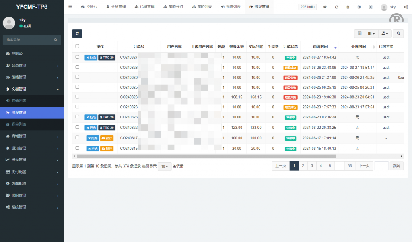This screenshot has height=242, width=412.
Task: Click the trash icon in top bar
Action: (x=348, y=7)
